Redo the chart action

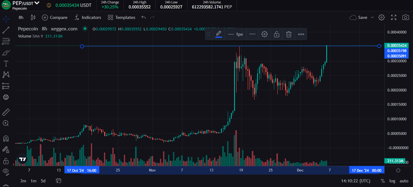[x=152, y=17]
